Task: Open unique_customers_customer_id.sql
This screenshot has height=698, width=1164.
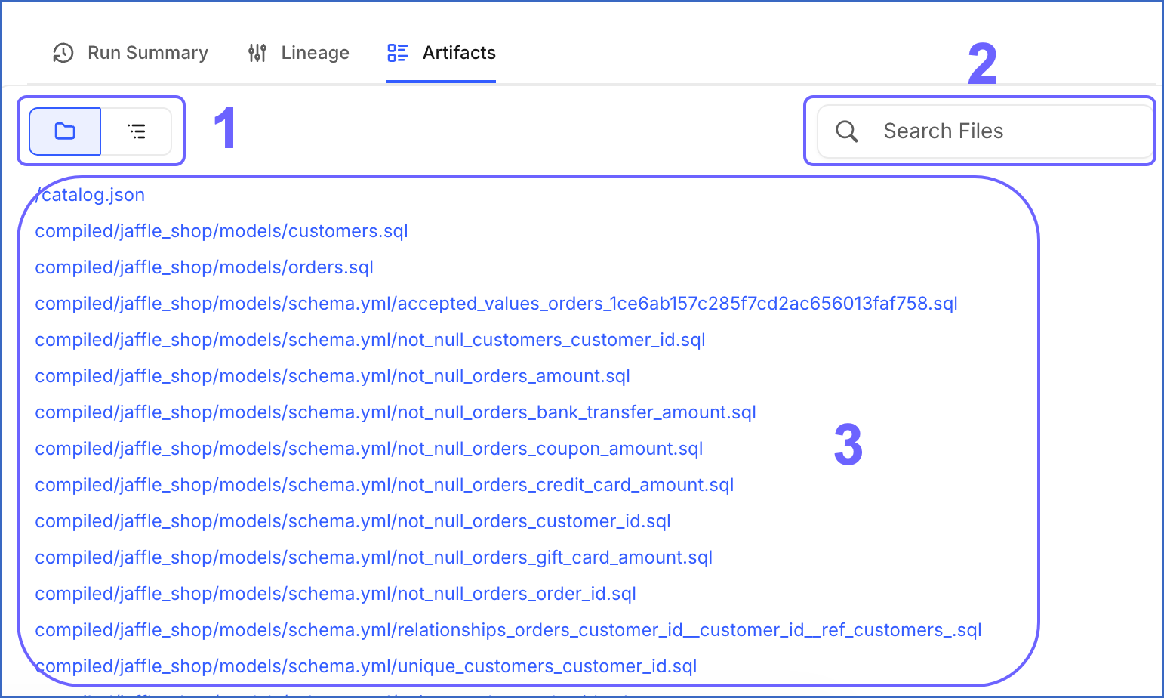Action: pyautogui.click(x=366, y=666)
